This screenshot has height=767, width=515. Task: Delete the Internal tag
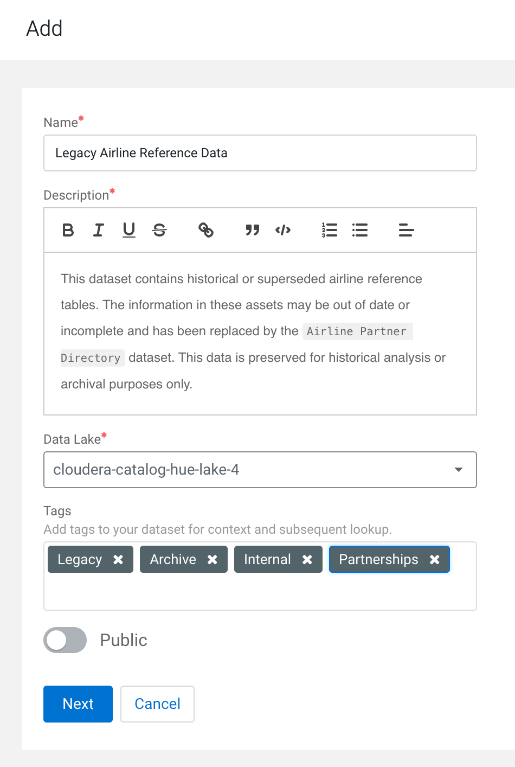307,560
